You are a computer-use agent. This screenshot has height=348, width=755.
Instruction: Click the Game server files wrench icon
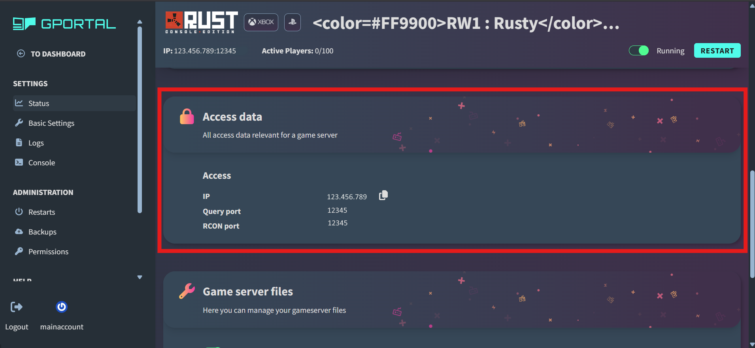(x=187, y=291)
